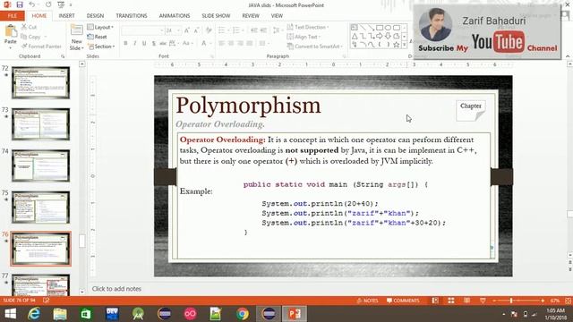Toggle Italic formatting
This screenshot has height=322, width=573.
point(135,44)
